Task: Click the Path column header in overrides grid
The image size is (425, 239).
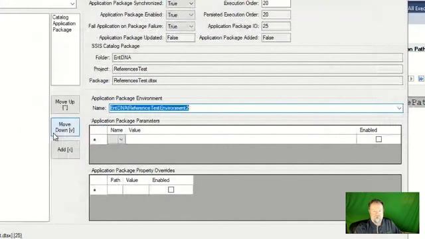Action: (x=115, y=180)
